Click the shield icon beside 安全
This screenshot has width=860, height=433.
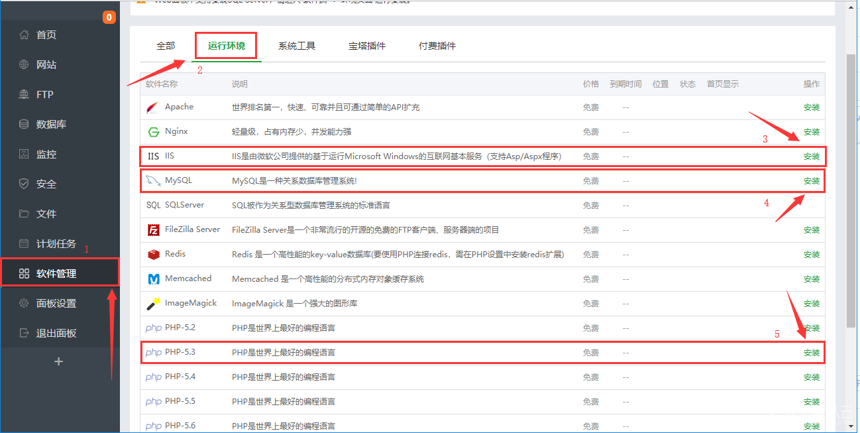tap(25, 184)
